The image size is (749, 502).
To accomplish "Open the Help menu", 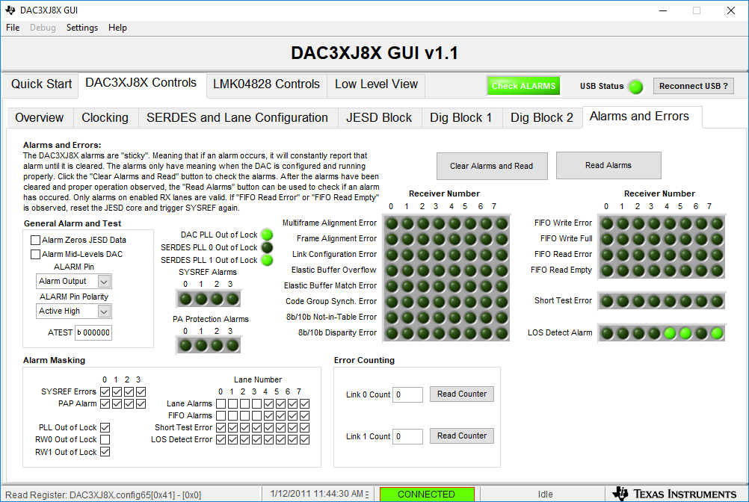I will pyautogui.click(x=117, y=28).
